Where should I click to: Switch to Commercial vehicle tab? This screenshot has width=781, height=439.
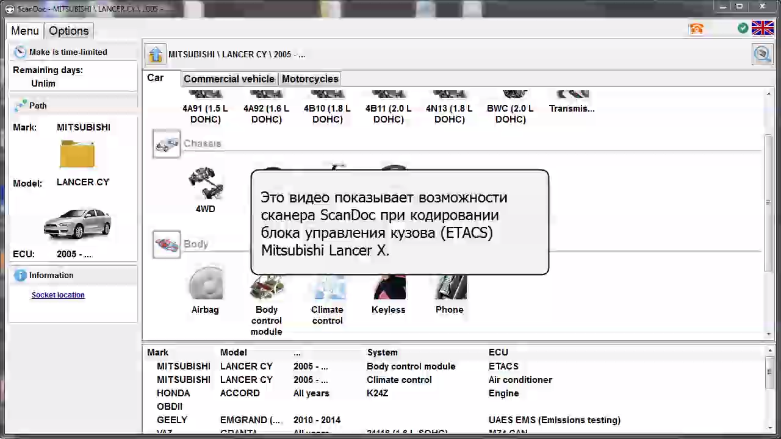coord(229,79)
